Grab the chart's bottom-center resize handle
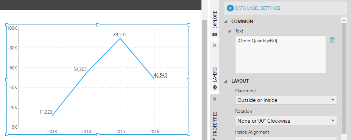This screenshot has height=140, width=351. coord(98,134)
